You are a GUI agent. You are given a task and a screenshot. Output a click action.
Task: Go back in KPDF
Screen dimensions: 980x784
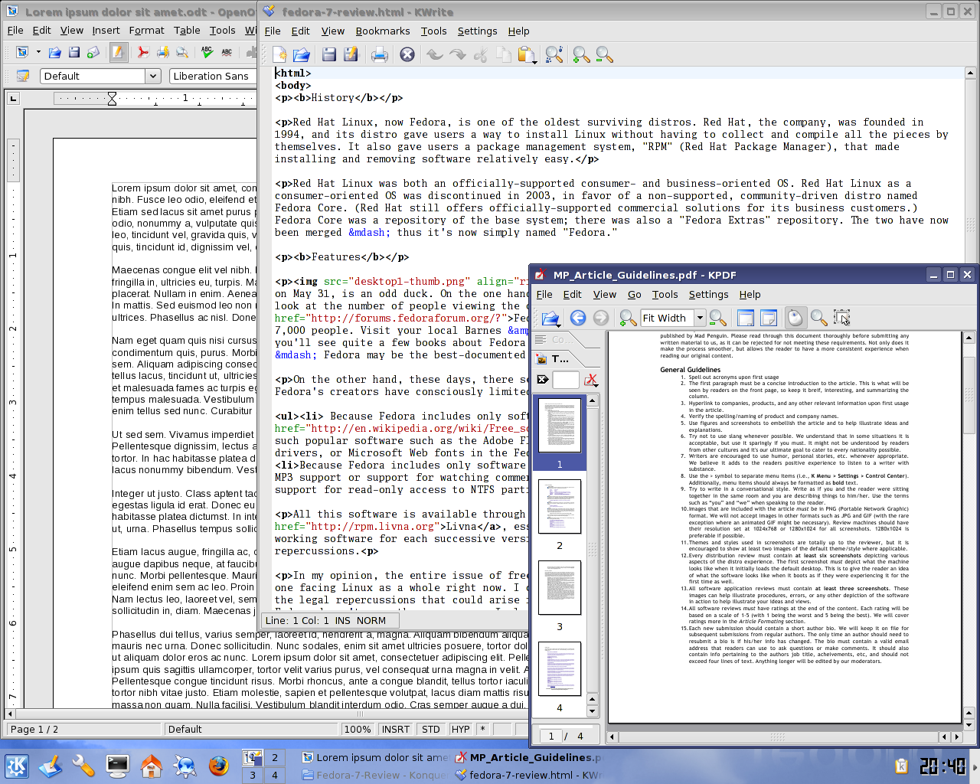578,318
